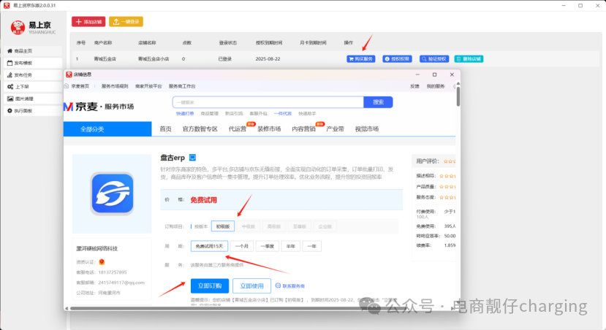Image resolution: width=606 pixels, height=330 pixels.
Task: Switch to the 内容营销 tab
Action: [304, 129]
